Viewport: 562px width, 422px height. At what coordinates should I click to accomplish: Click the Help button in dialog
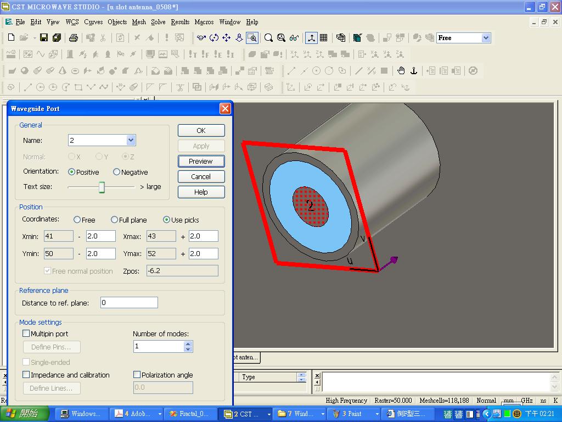pyautogui.click(x=201, y=192)
